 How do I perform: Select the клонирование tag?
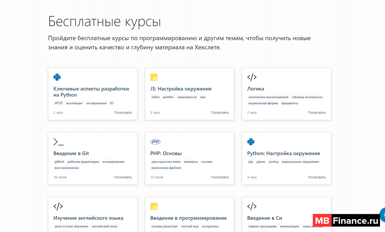(113, 162)
